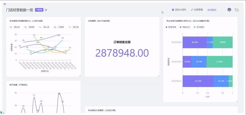Click the 18 data label on line chart
Viewport: 246px width, 115px height.
(x=30, y=52)
